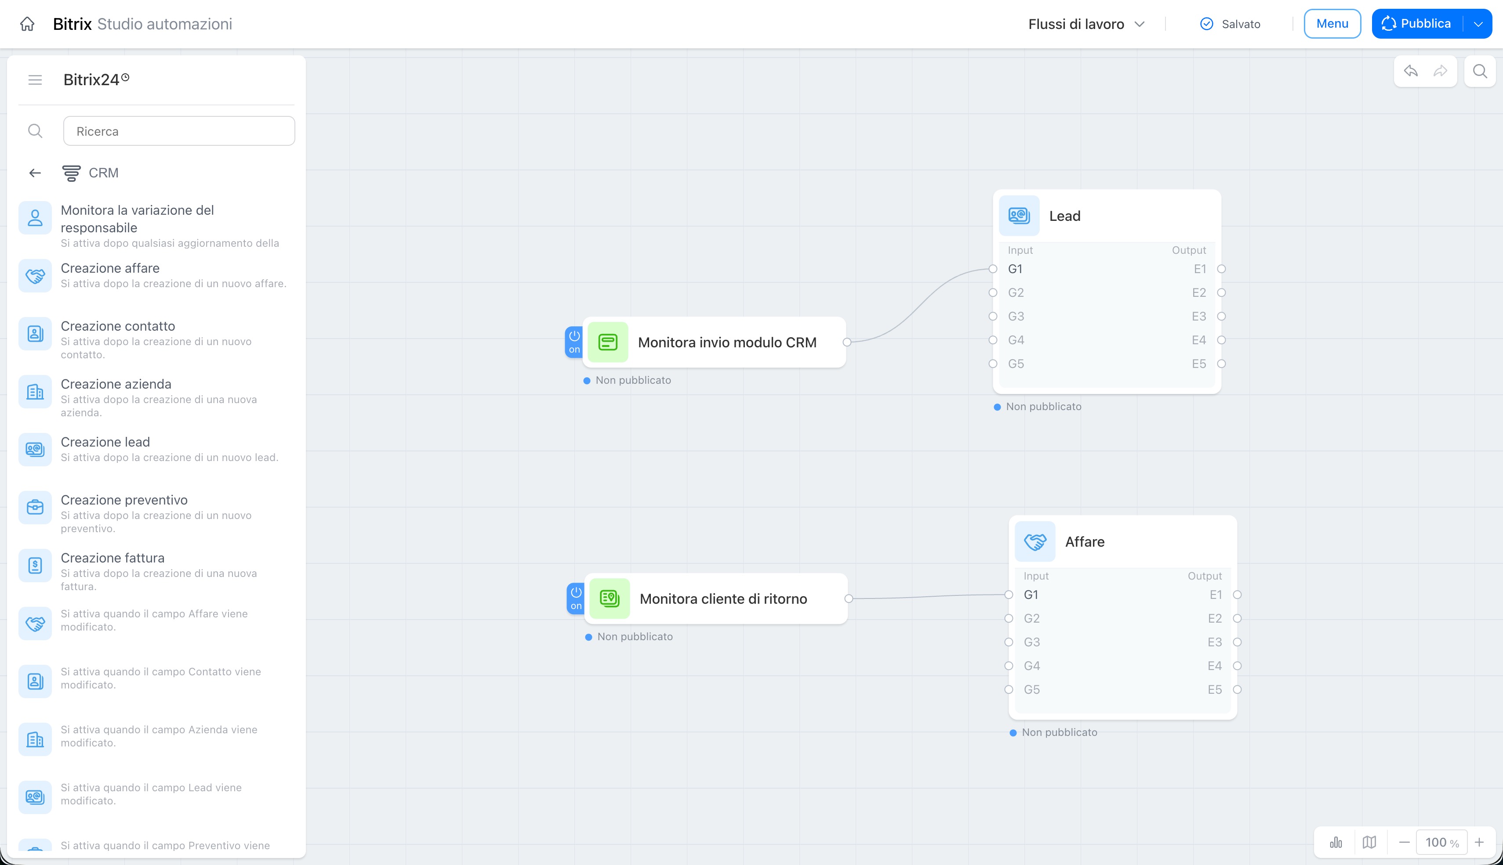Open the zoom percentage 100 % field

pos(1442,842)
